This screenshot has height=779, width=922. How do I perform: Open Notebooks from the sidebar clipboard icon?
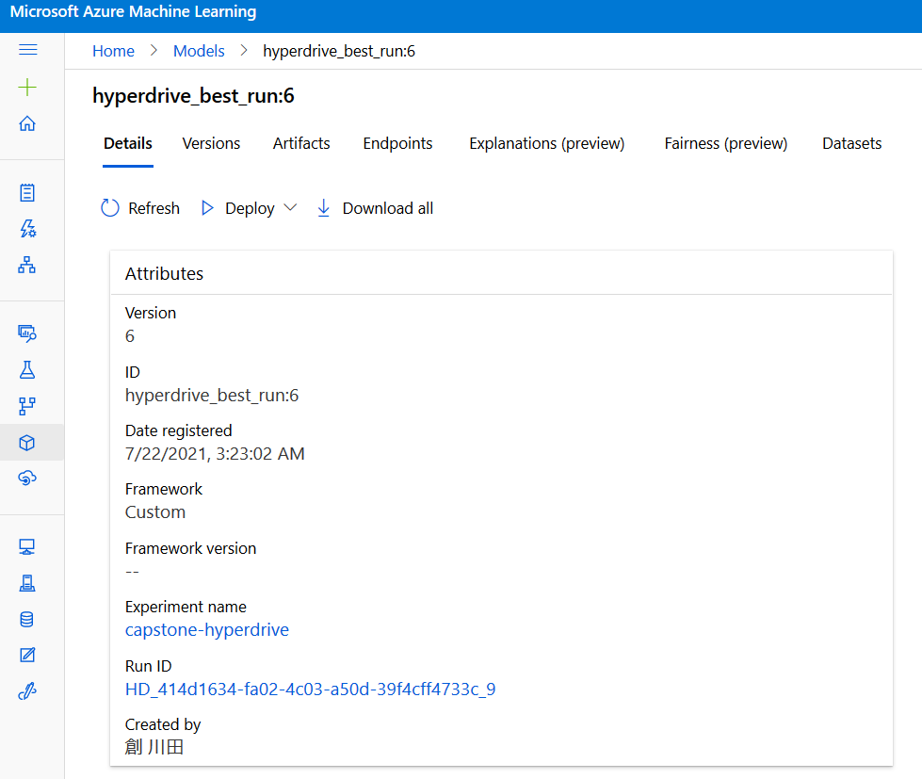pos(27,192)
